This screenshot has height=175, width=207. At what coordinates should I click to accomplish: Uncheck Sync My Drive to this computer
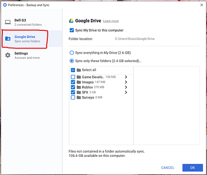(72, 30)
